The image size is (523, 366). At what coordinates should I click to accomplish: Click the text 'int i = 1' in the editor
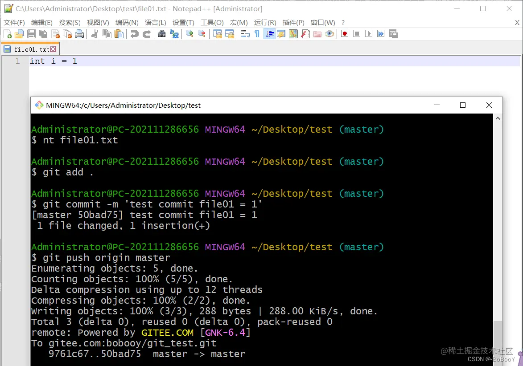coord(54,61)
